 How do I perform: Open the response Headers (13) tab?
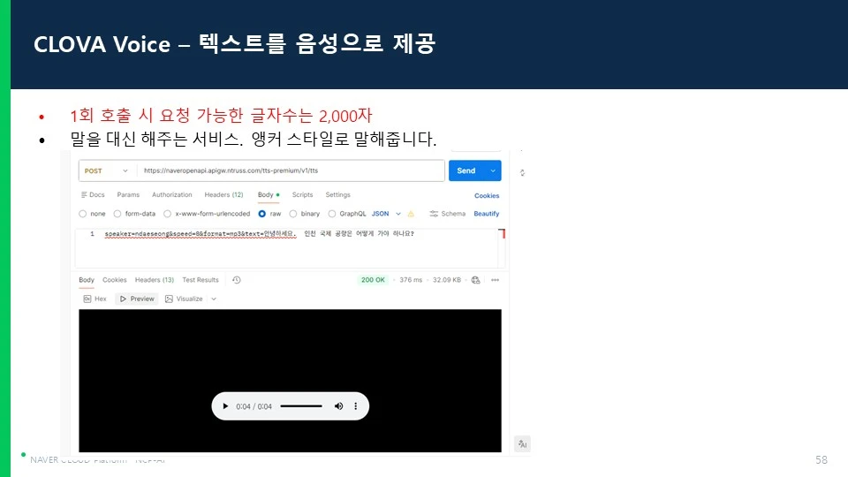pos(154,280)
